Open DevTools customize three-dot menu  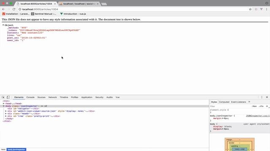pyautogui.click(x=262, y=97)
